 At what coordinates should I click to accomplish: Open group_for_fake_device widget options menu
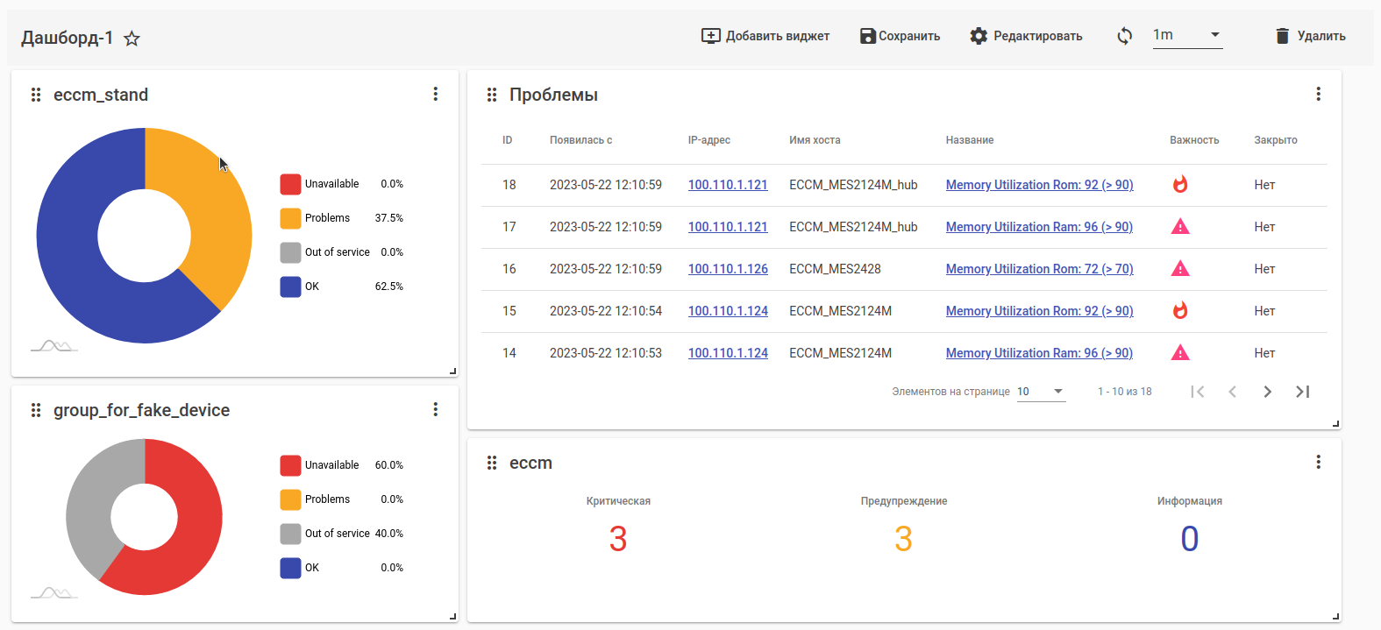436,409
